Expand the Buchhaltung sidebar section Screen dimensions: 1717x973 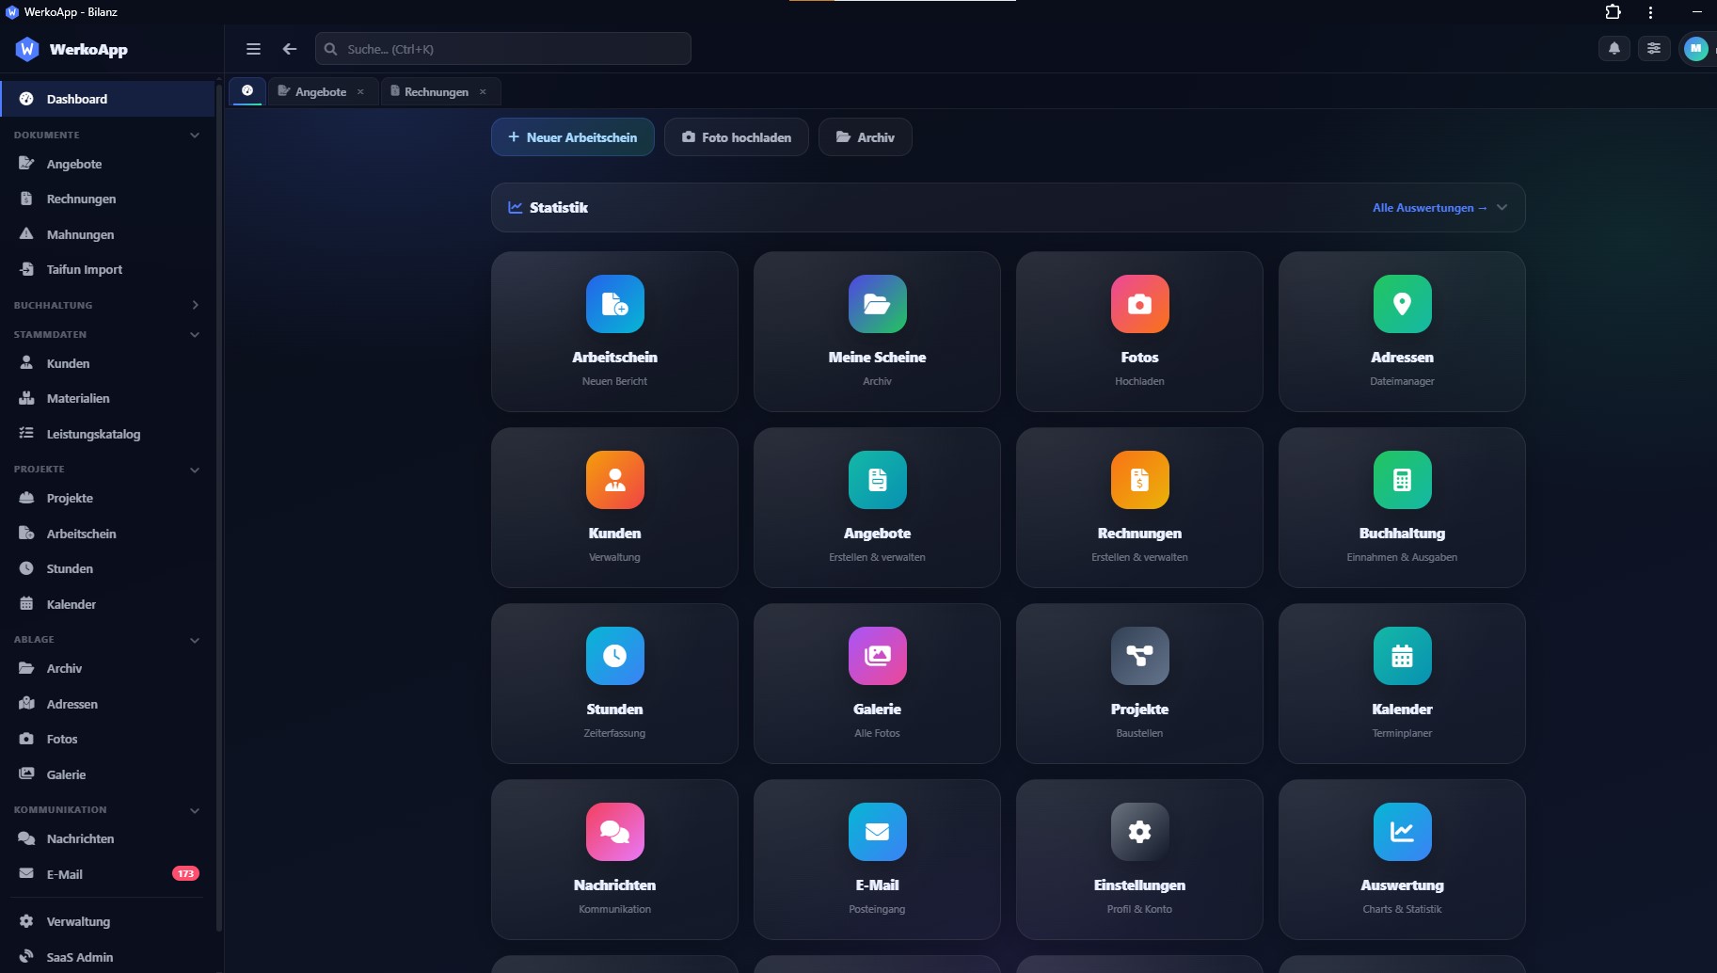(x=195, y=305)
